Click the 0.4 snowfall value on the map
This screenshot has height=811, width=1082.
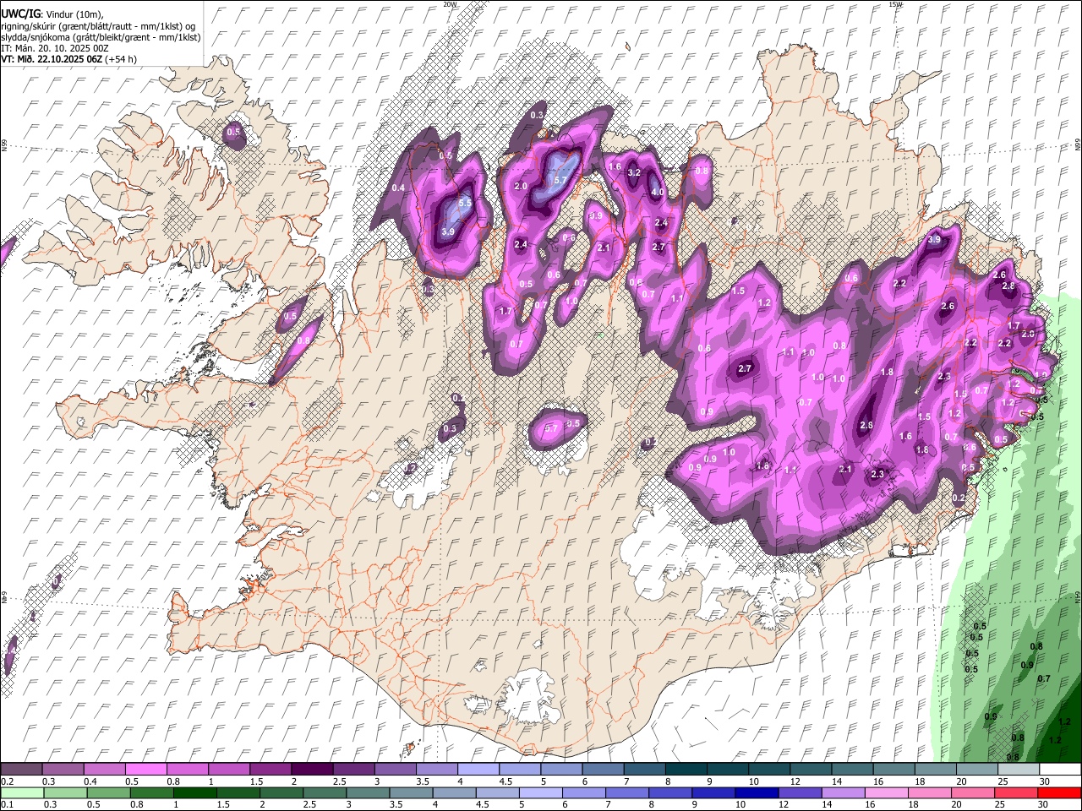(398, 188)
